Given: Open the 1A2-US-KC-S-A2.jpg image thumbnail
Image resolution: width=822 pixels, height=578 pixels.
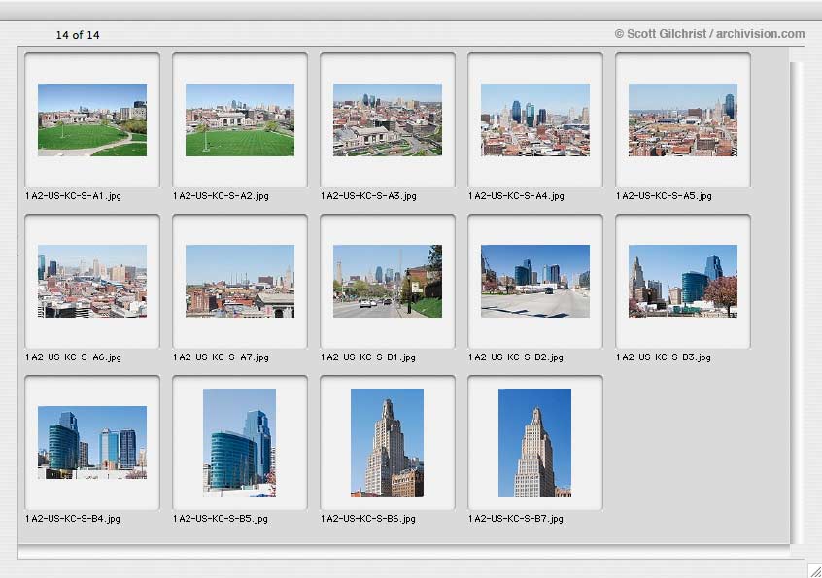Looking at the screenshot, I should 240,120.
